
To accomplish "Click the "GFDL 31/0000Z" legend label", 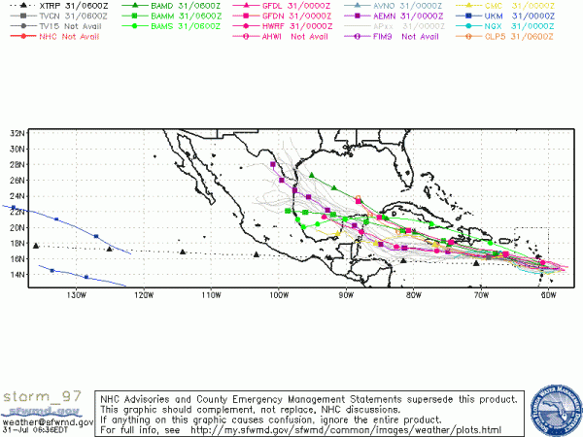I will [x=297, y=6].
